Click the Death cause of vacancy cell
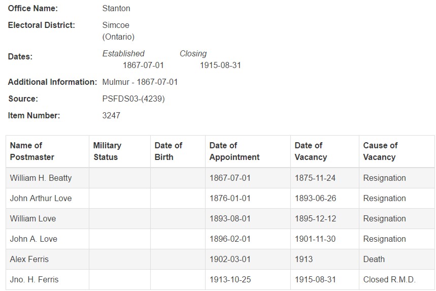The height and width of the screenshot is (291, 436). (374, 260)
